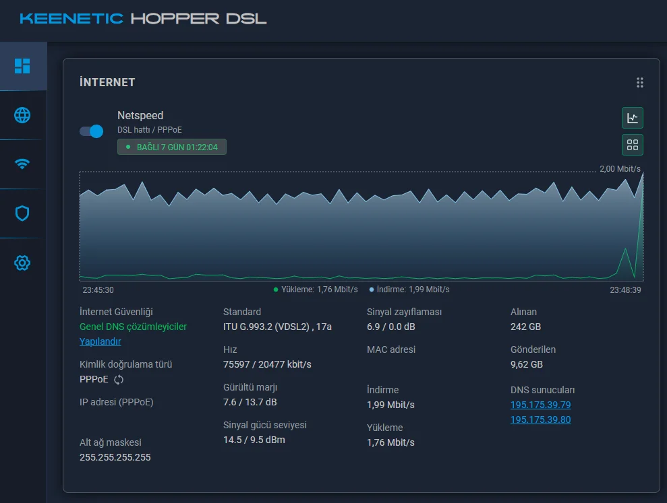Open the security shield section in sidebar
Viewport: 667px width, 503px height.
pos(22,213)
